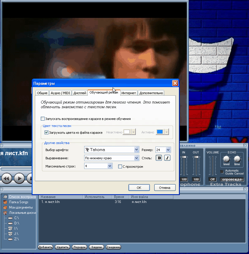Select the Z:\ drive icon
This screenshot has width=249, height=254.
click(10, 239)
